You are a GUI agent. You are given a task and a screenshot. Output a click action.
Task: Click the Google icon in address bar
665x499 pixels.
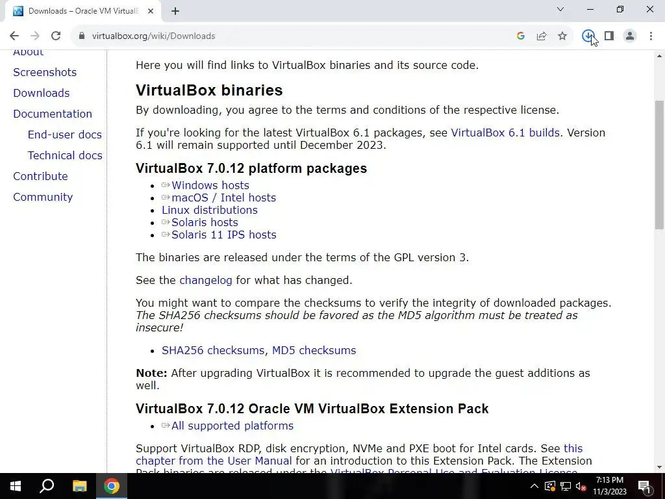520,36
